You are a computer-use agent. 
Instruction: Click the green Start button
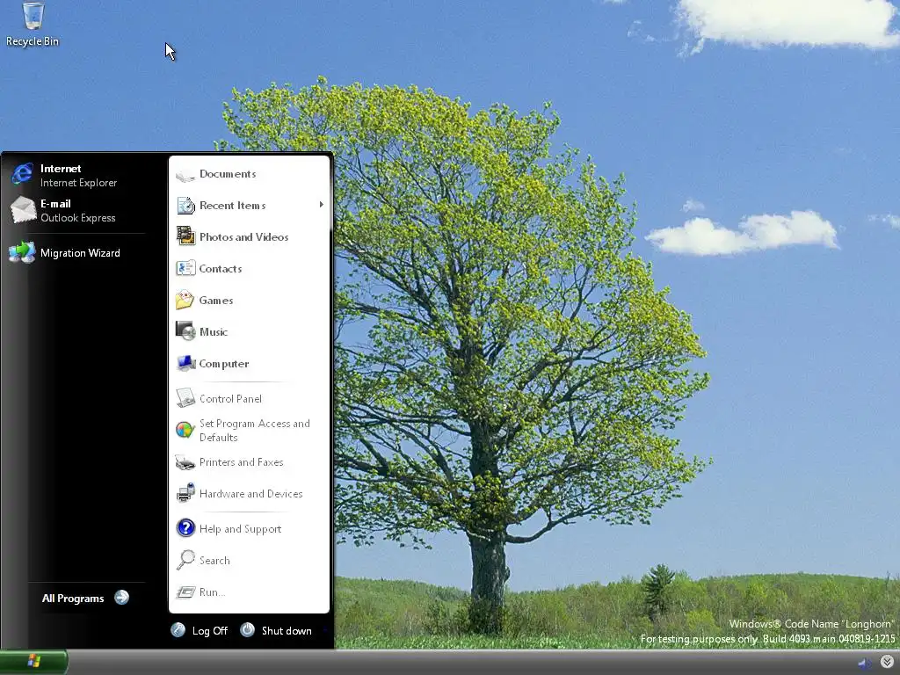[x=33, y=662]
